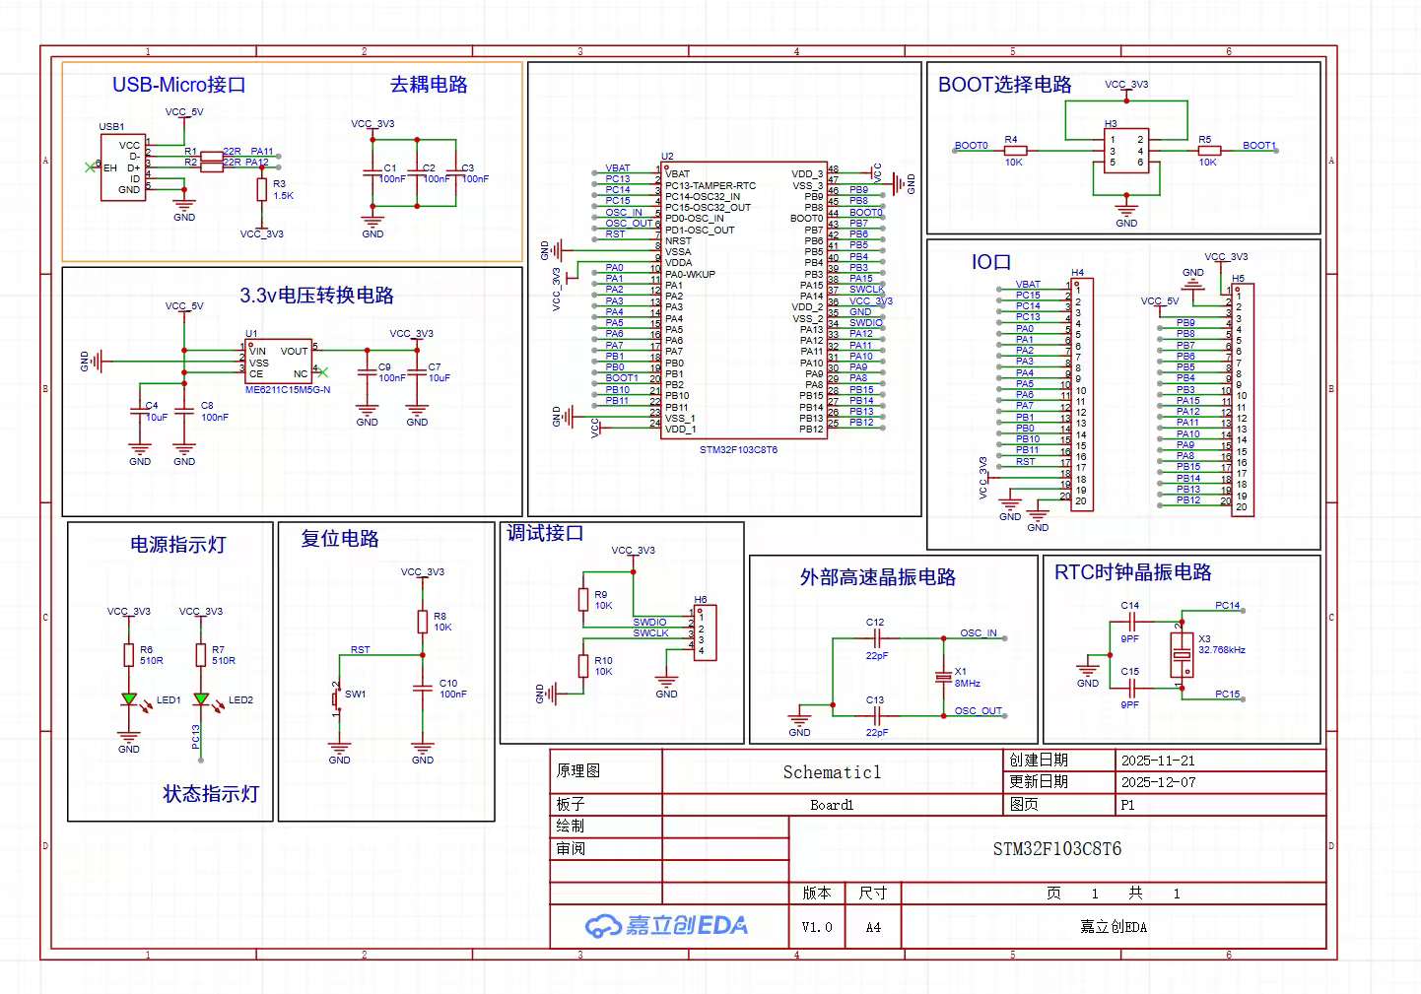The image size is (1421, 994).
Task: Select the U1 ME6211 regulator symbol
Action: tap(278, 362)
